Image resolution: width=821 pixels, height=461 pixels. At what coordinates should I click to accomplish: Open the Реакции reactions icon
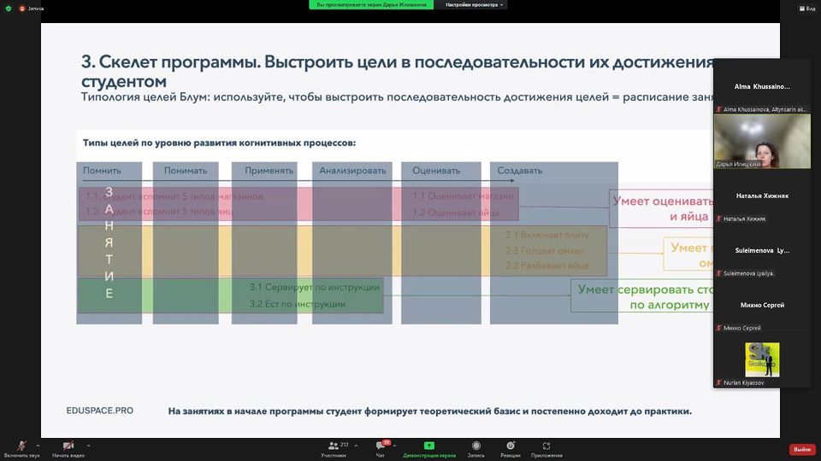coord(511,446)
